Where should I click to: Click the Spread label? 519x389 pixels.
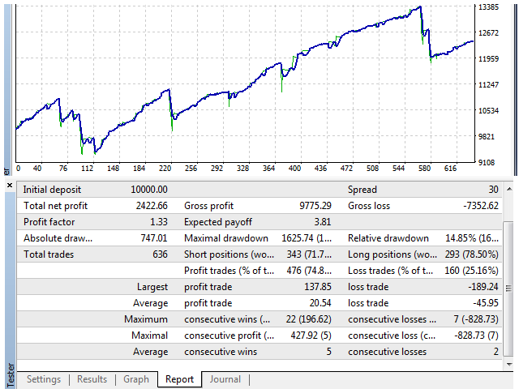[362, 190]
